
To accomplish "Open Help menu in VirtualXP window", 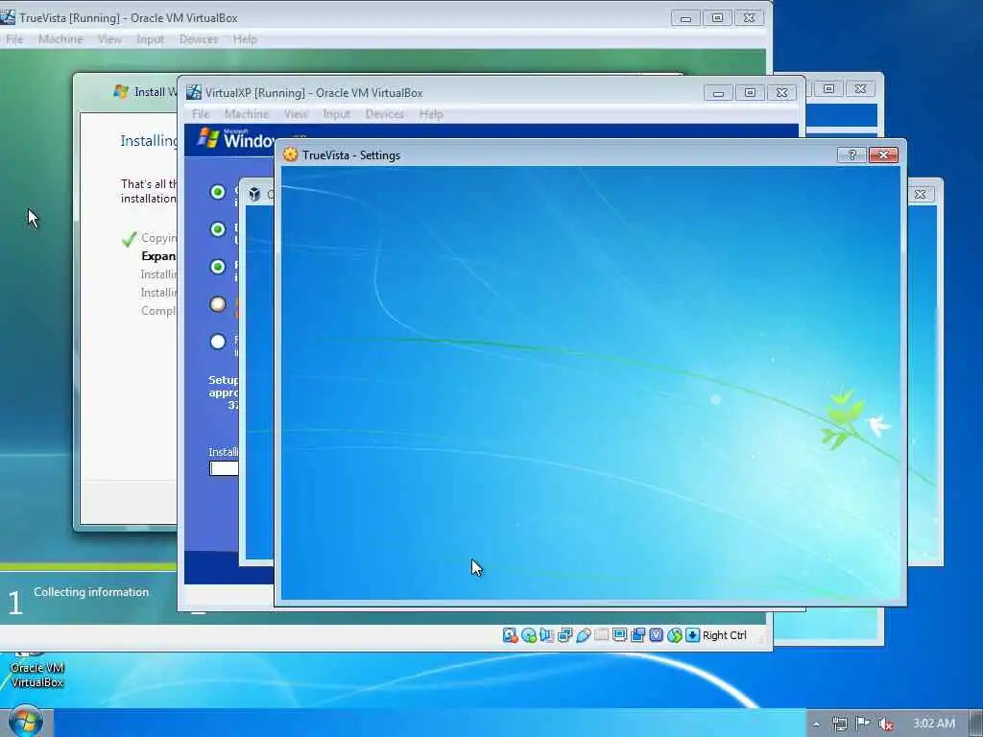I will click(x=431, y=113).
